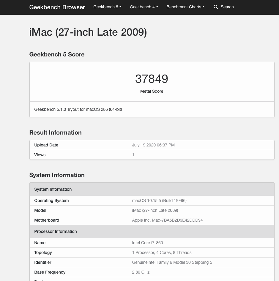Click the Identifier label
279x281 pixels.
coord(43,262)
